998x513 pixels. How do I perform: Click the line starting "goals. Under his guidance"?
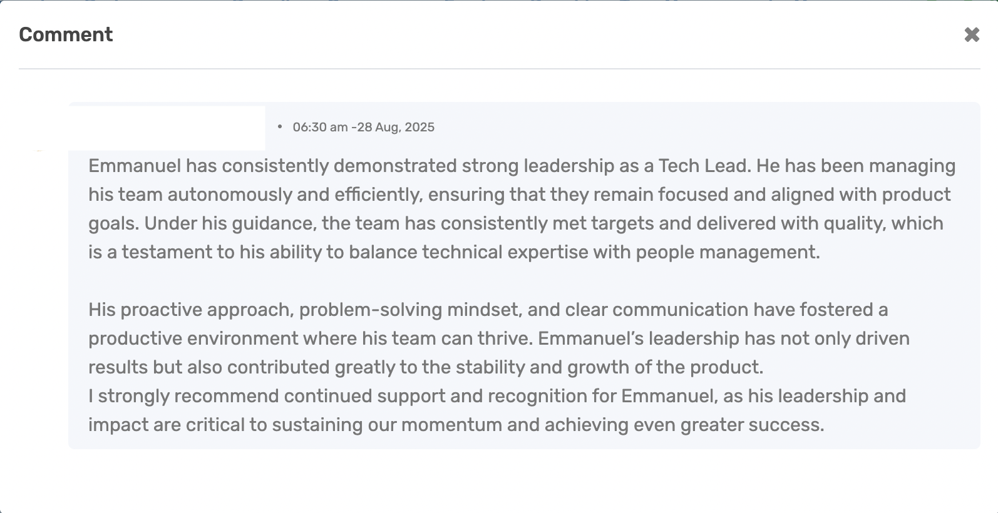[515, 223]
